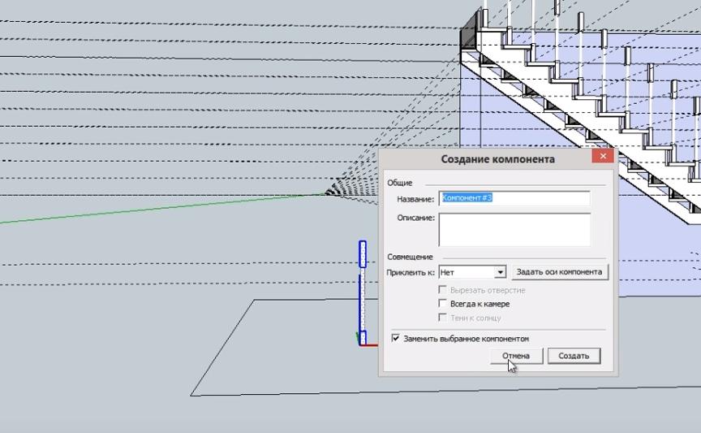Enable the Всегда к камере checkbox
This screenshot has height=433, width=701.
point(442,304)
